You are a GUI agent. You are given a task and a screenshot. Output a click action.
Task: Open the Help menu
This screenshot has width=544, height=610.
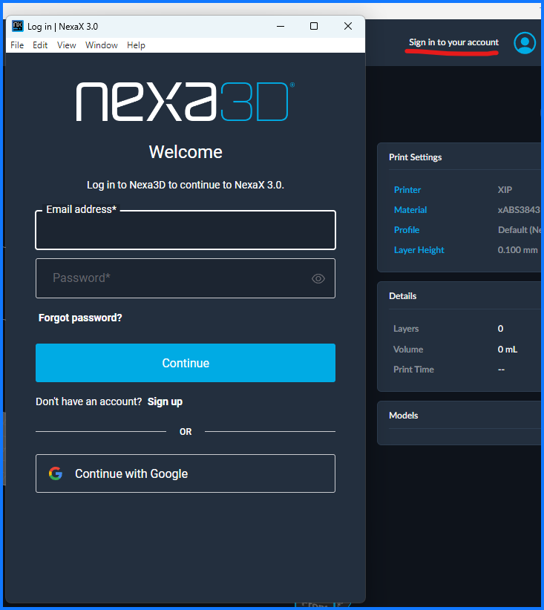pos(137,45)
